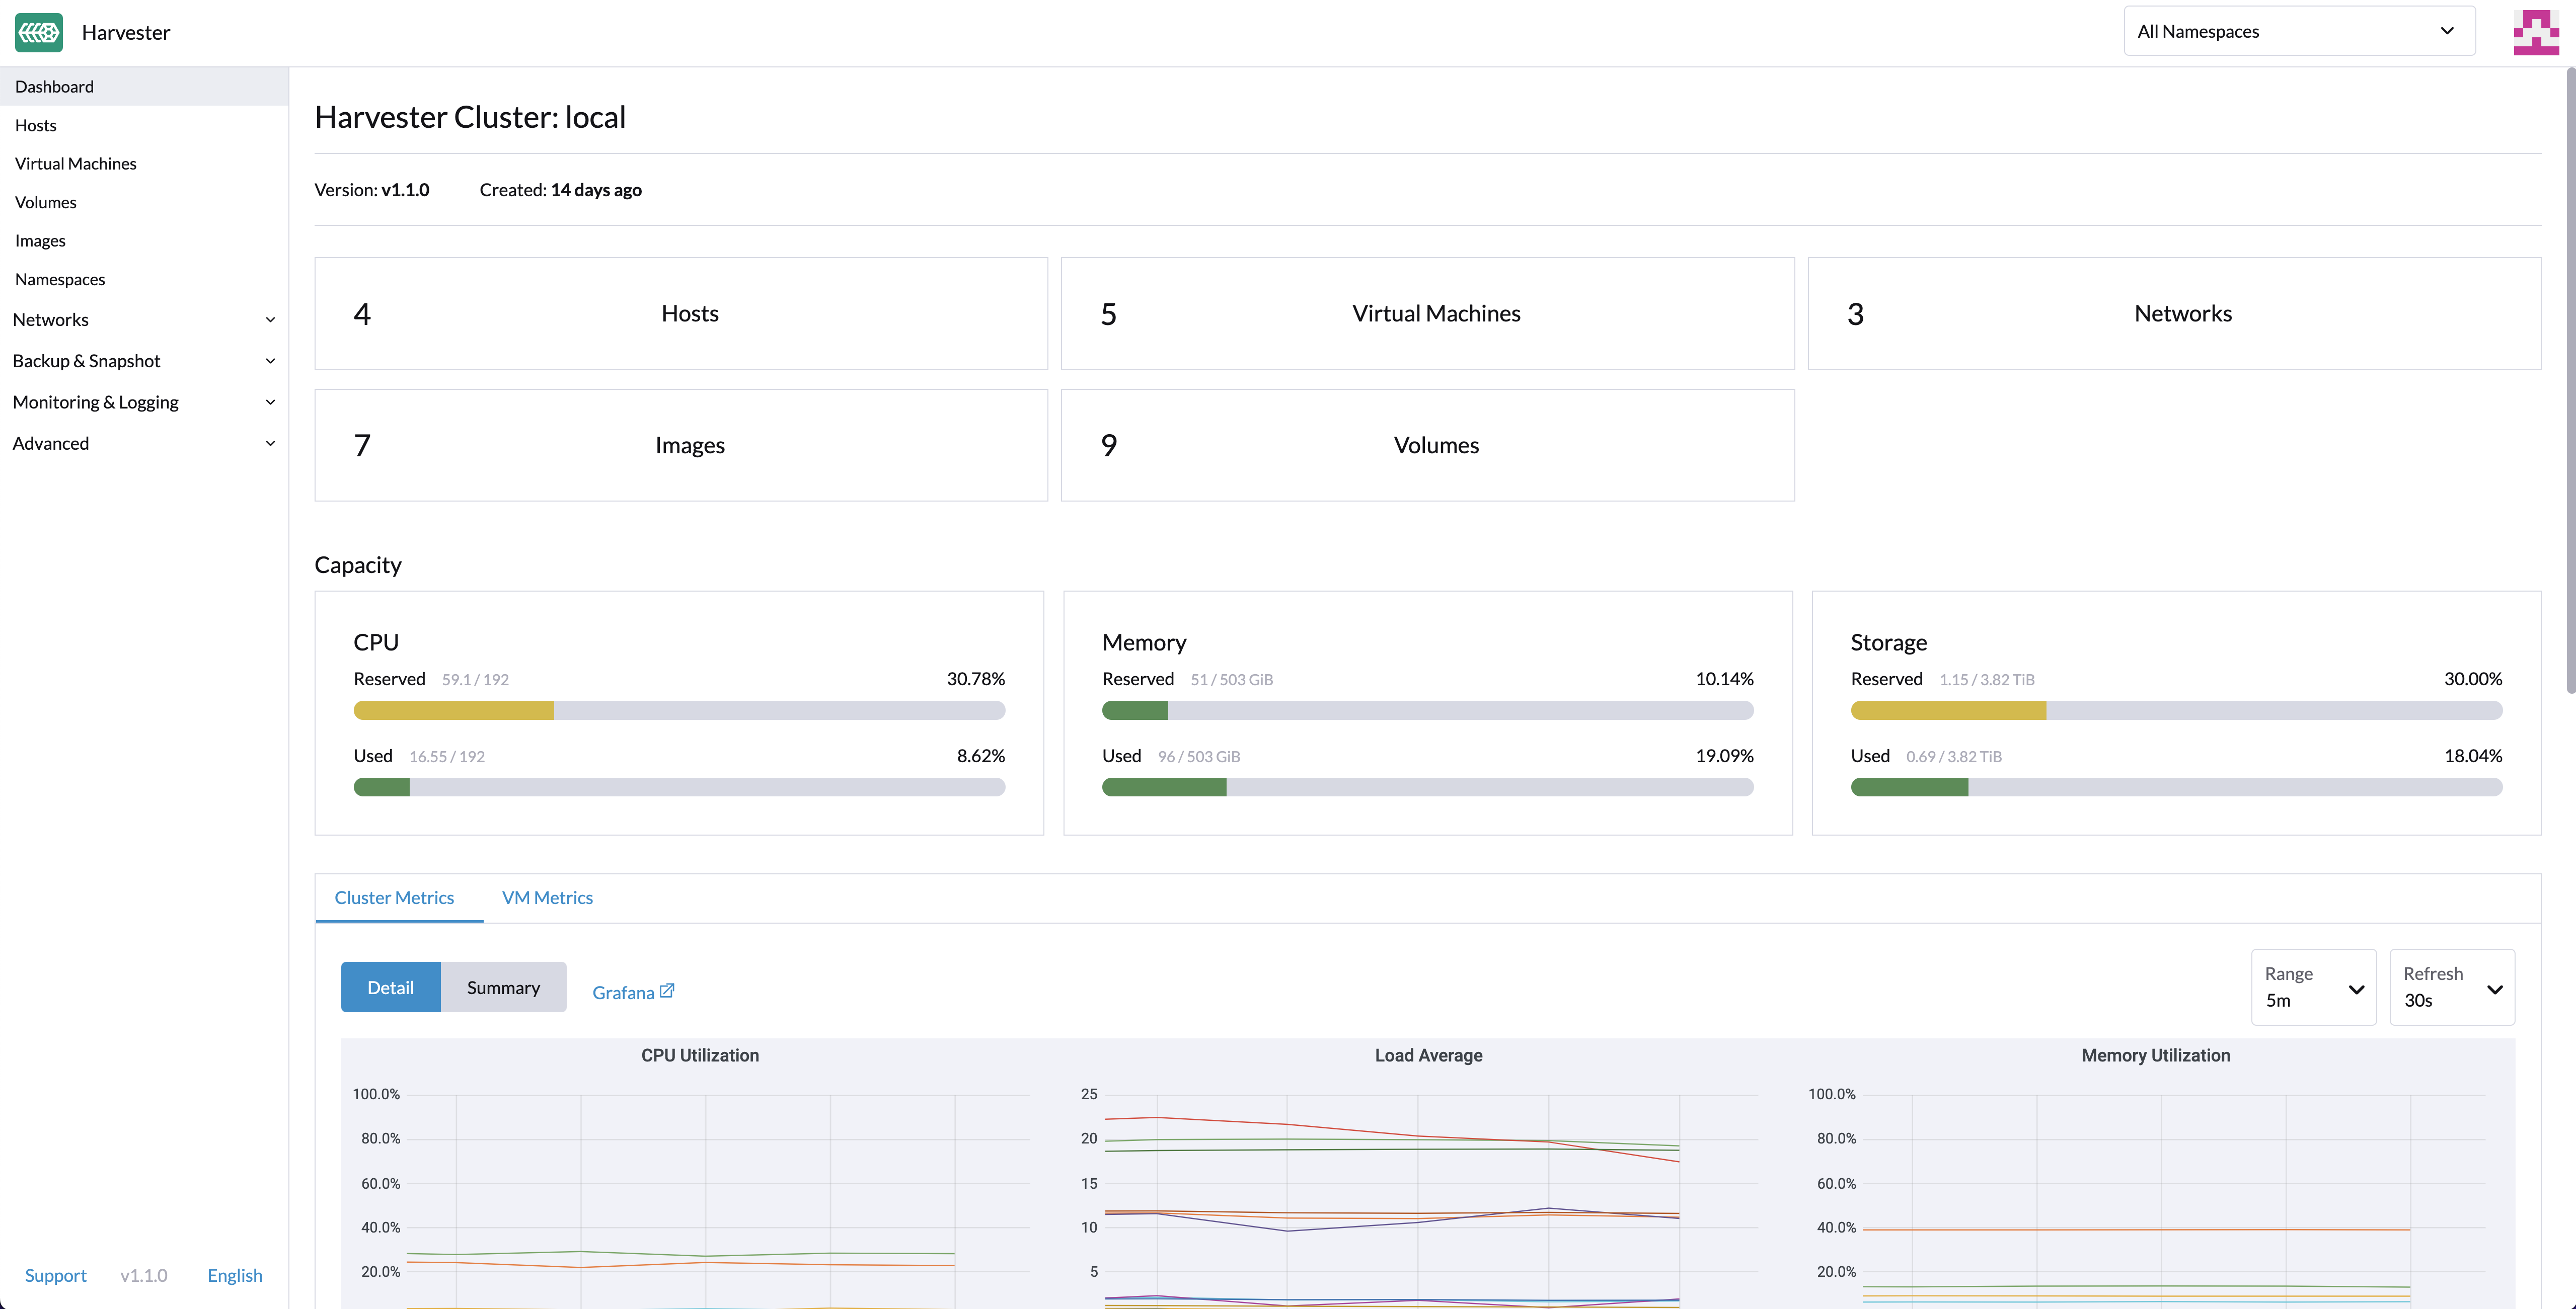Click the Support link

[x=55, y=1275]
